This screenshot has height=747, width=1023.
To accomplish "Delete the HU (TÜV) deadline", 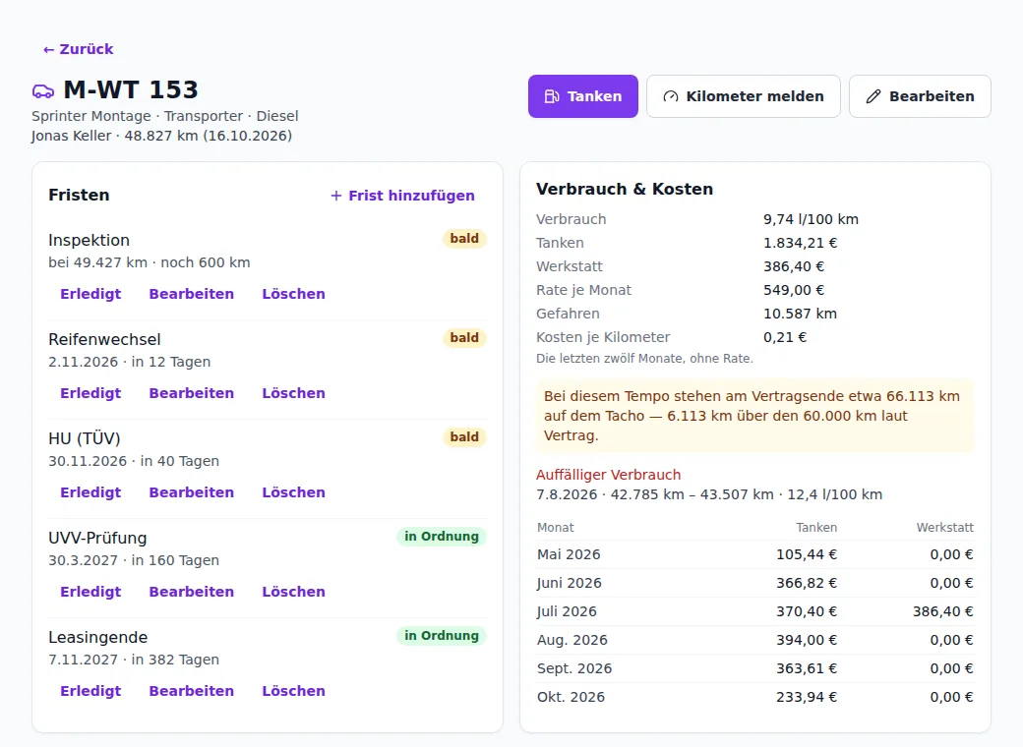I will 293,492.
